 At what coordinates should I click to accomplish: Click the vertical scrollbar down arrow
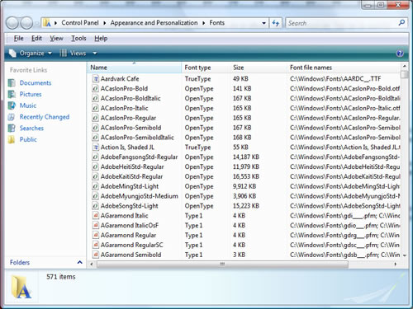pos(405,255)
